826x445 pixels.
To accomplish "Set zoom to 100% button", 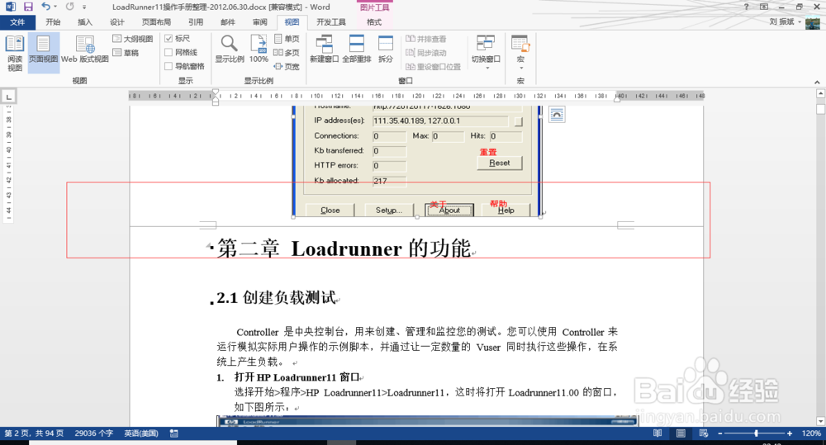I will [259, 49].
